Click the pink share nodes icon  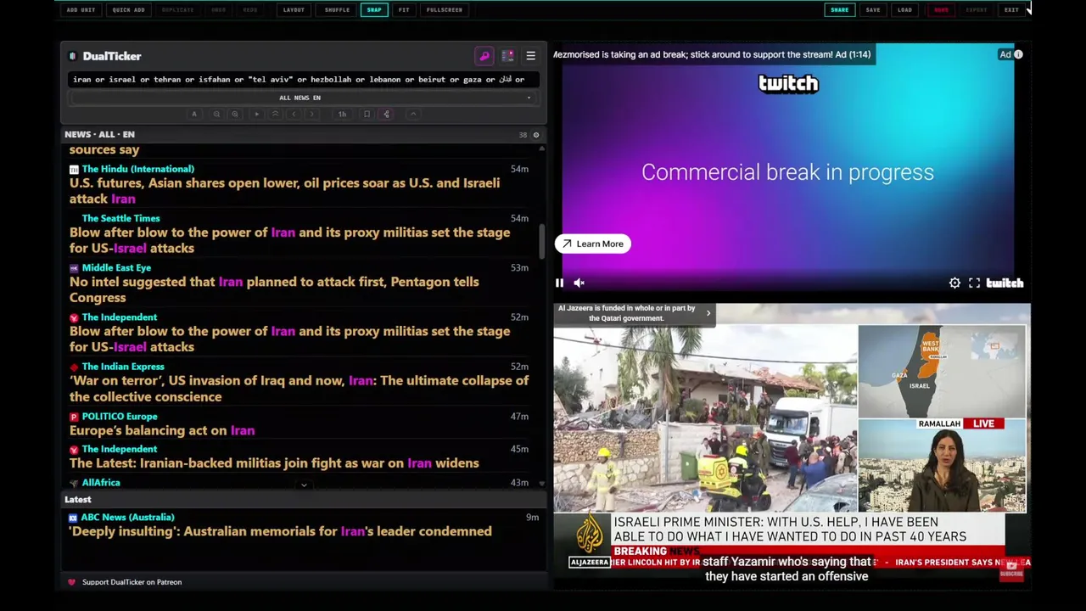(386, 114)
